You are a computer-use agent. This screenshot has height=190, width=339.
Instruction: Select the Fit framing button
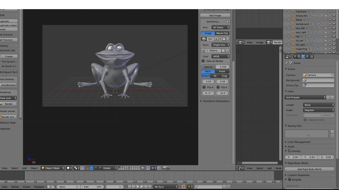click(215, 76)
